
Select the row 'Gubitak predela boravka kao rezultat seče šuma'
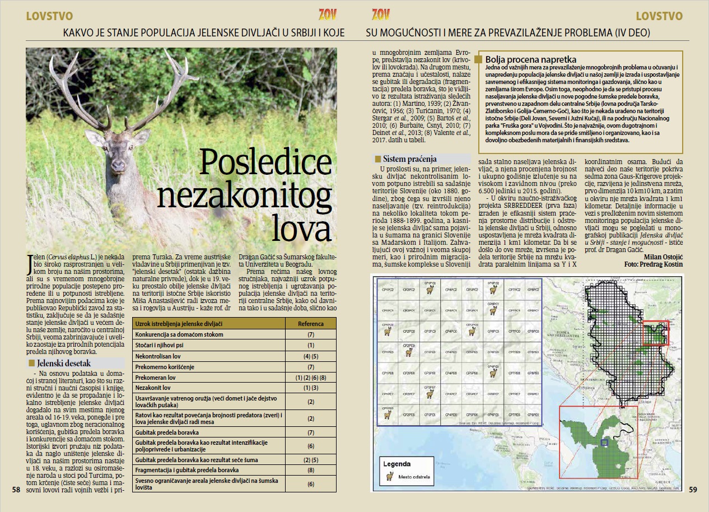pyautogui.click(x=234, y=459)
